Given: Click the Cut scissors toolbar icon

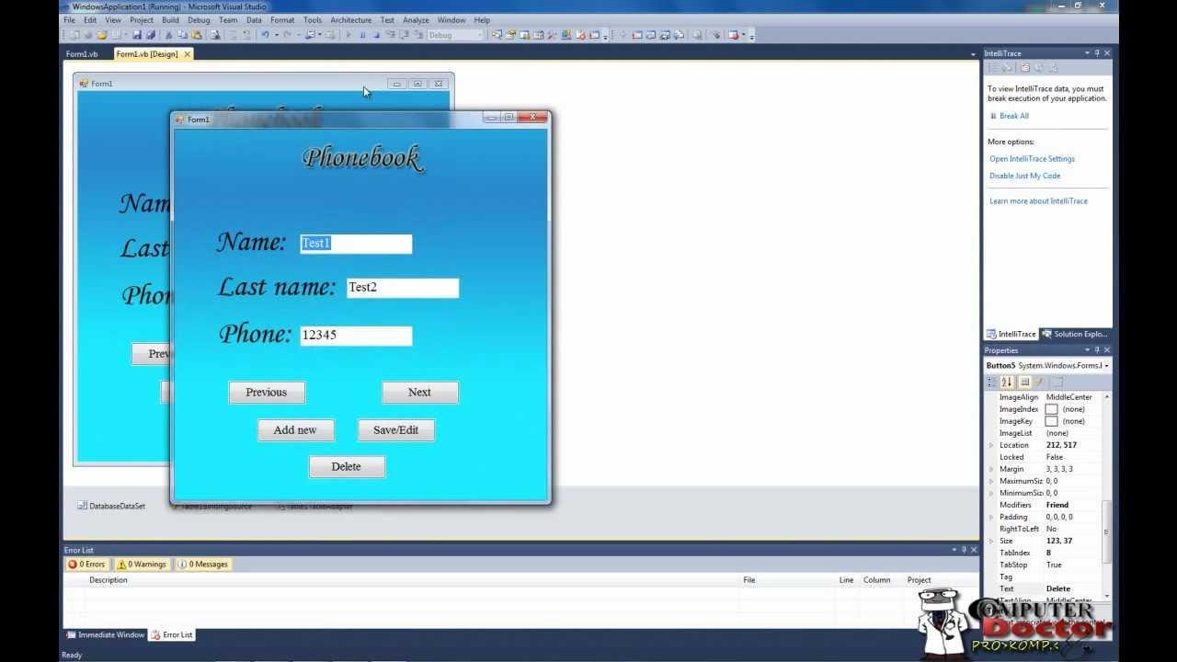Looking at the screenshot, I should [169, 35].
